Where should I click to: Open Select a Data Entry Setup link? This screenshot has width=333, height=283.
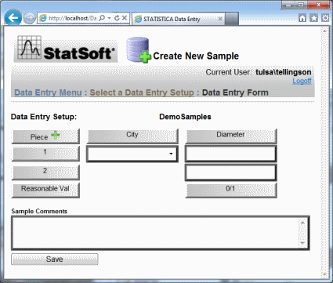[x=142, y=93]
